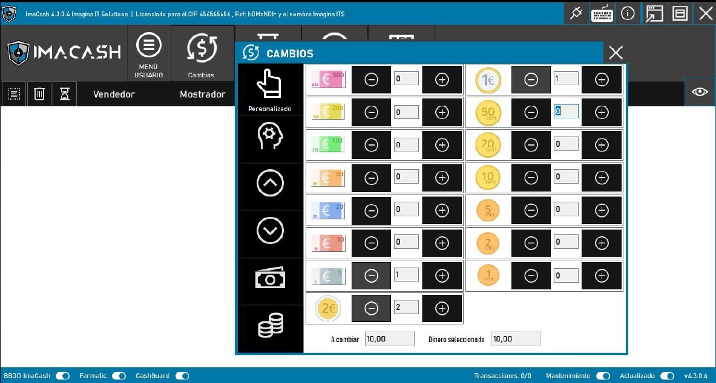Decrease the 1€ coin count with minus button
This screenshot has height=383, width=716.
pyautogui.click(x=530, y=79)
